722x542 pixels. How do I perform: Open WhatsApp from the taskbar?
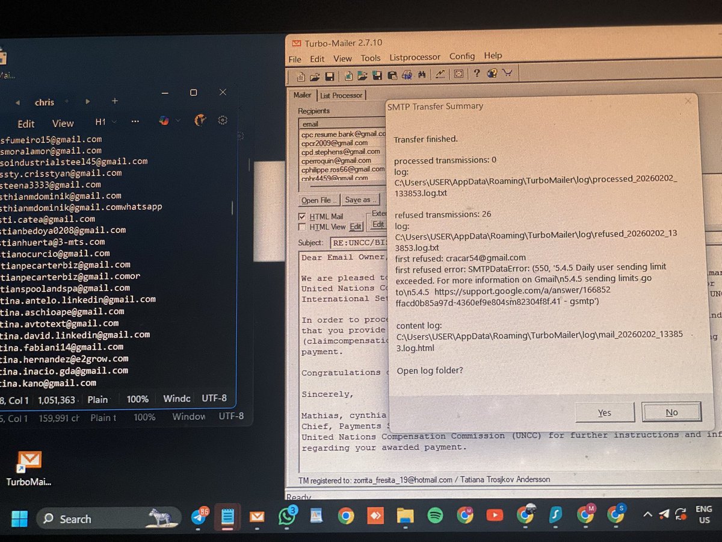point(288,516)
